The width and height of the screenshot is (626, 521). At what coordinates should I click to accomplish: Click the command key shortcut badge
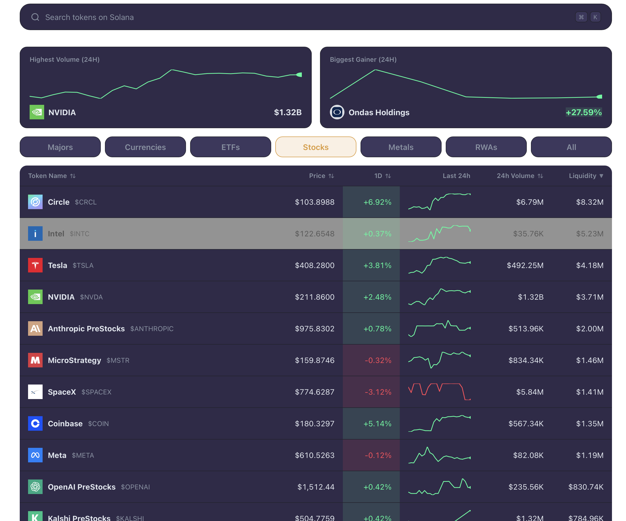(581, 17)
